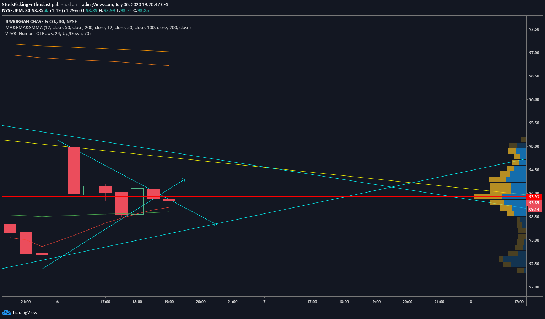Click the L:93.72 low value

124,11
